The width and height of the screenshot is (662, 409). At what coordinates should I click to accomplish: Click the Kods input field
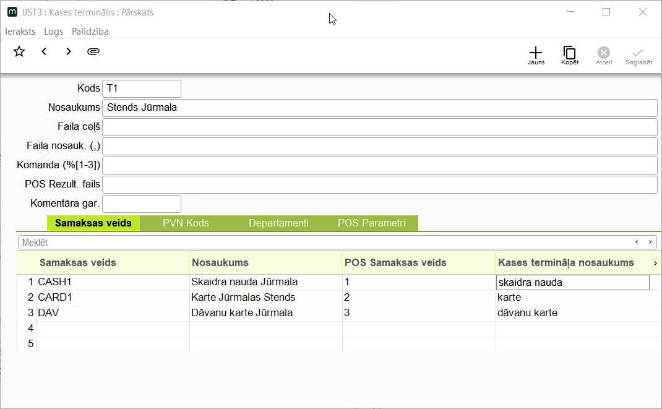coord(142,88)
